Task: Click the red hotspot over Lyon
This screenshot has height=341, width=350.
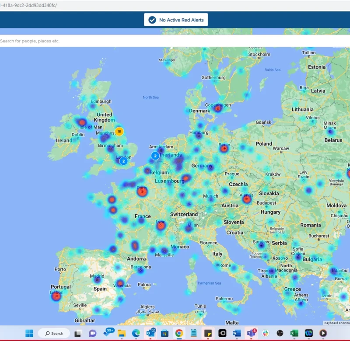Action: click(161, 226)
